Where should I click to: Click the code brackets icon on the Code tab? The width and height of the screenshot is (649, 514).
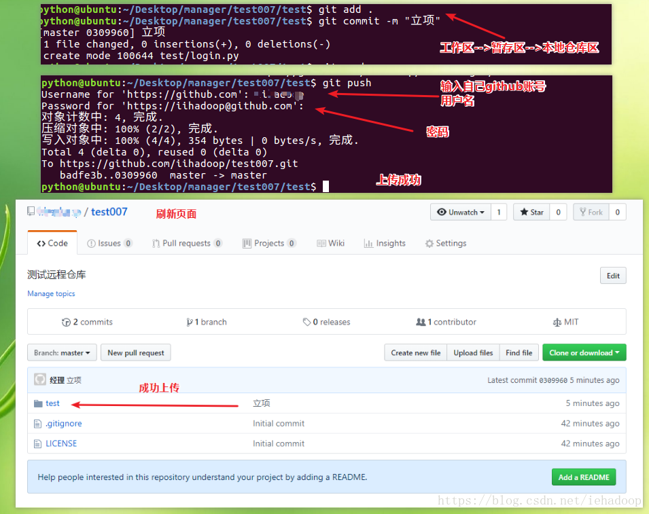(41, 243)
